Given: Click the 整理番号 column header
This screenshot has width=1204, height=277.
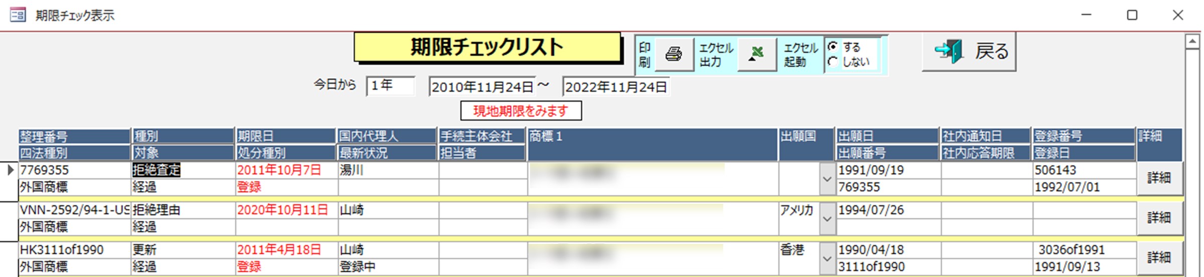Looking at the screenshot, I should pos(74,136).
